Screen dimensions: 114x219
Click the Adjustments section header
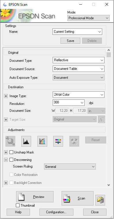pos(54,130)
